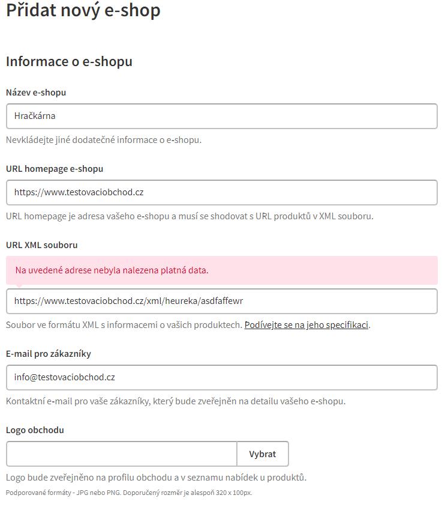Click the "Informace o e-shopu" section heading
Screen dimensions: 445x507
(69, 61)
